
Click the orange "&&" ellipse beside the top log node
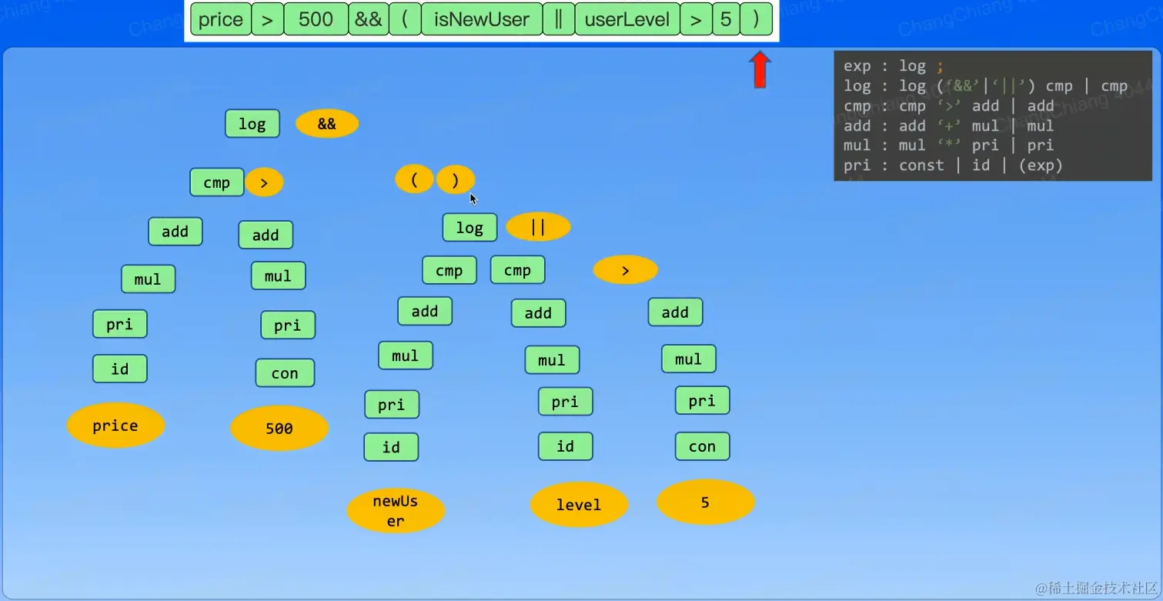coord(326,123)
